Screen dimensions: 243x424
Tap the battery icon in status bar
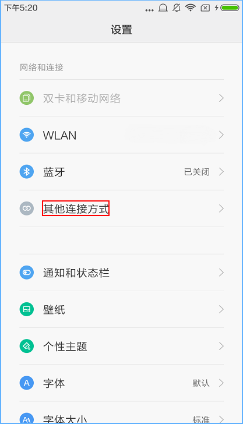click(230, 8)
